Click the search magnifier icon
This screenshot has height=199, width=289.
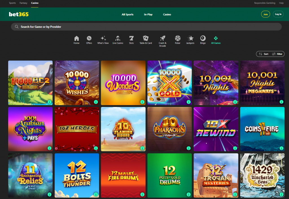(x=17, y=27)
